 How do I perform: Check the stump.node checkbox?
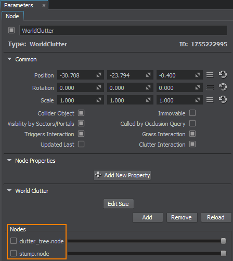pyautogui.click(x=14, y=253)
